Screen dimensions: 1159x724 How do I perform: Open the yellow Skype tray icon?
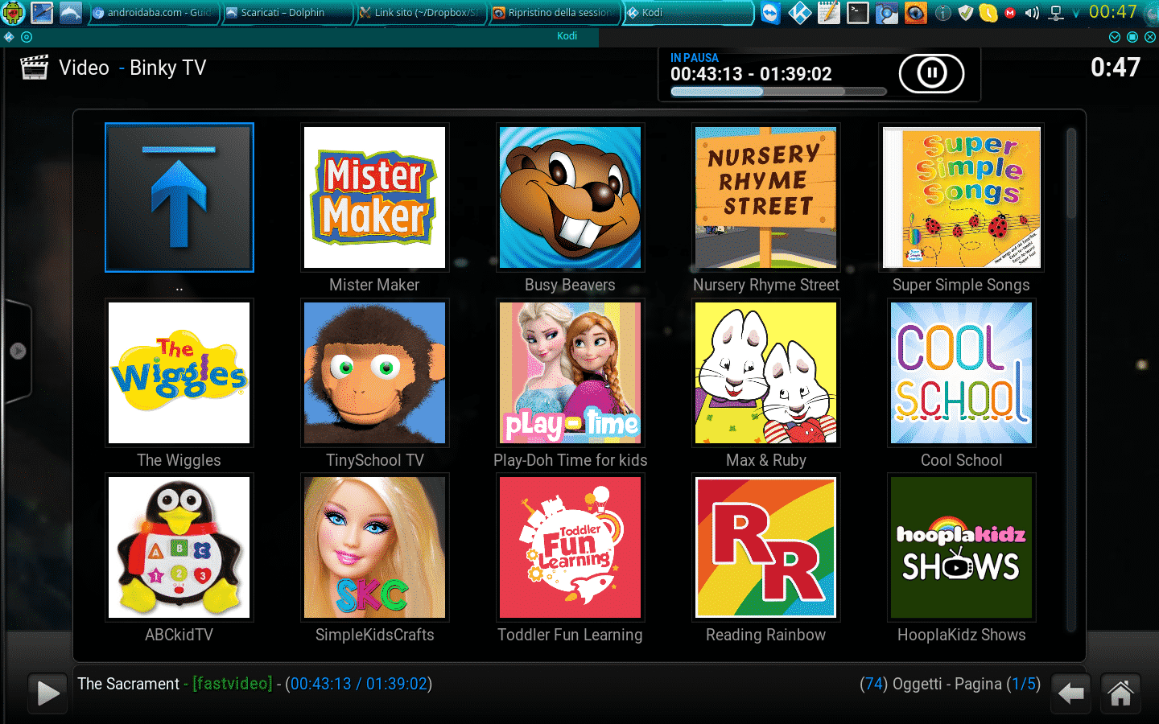point(988,13)
